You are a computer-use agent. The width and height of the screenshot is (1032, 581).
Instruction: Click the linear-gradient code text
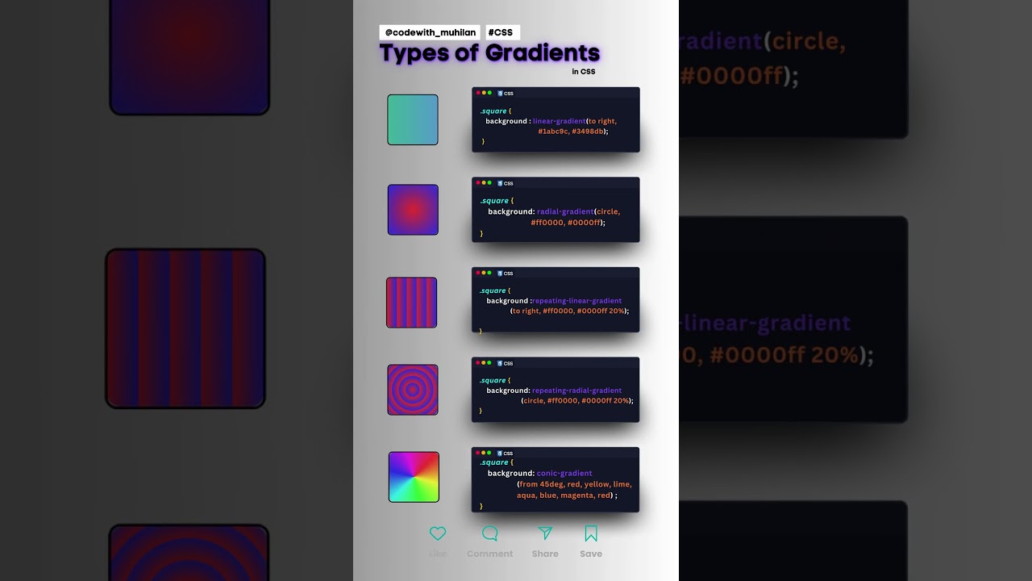click(x=560, y=121)
